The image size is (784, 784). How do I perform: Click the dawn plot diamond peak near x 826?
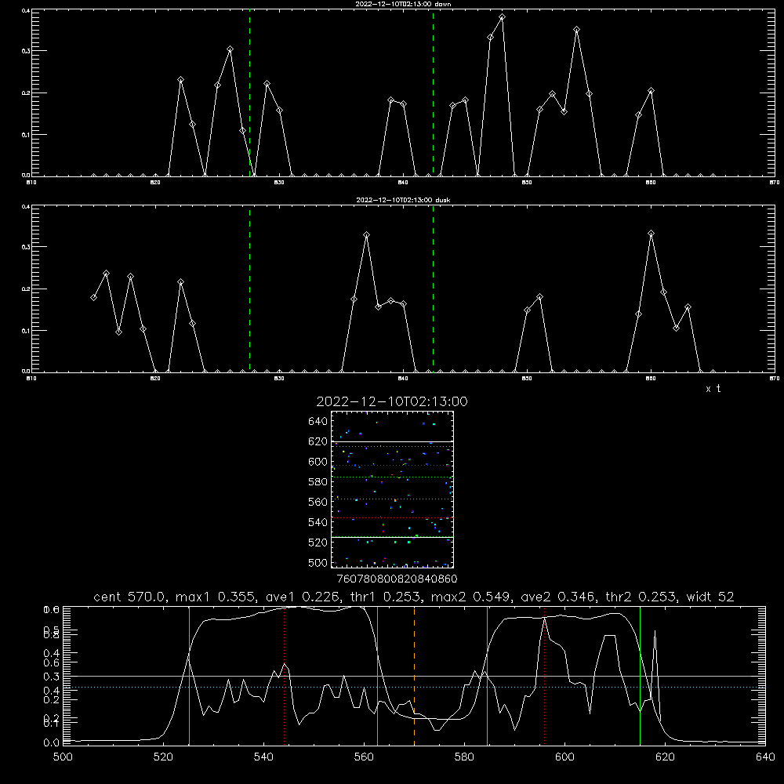tap(230, 49)
